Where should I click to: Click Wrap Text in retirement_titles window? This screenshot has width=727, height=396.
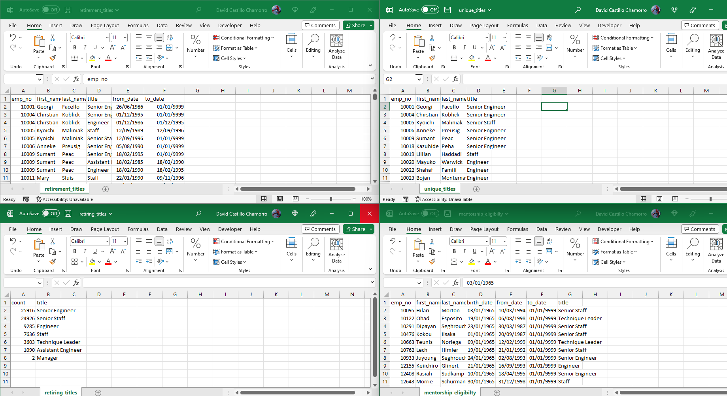pyautogui.click(x=170, y=38)
